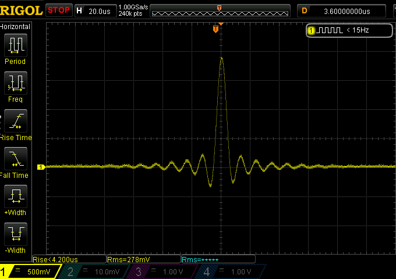Image resolution: width=396 pixels, height=279 pixels.
Task: Toggle channel 1 at 500mV
Action: (30, 271)
